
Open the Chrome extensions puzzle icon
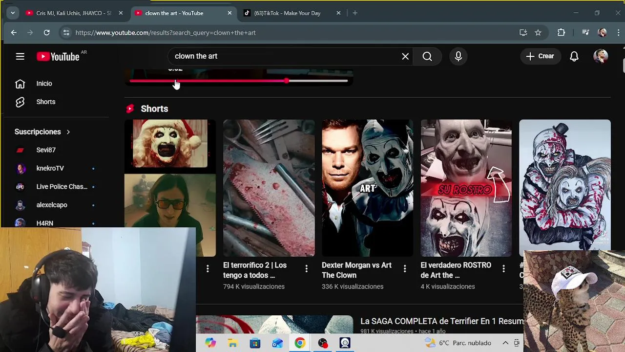coord(561,33)
